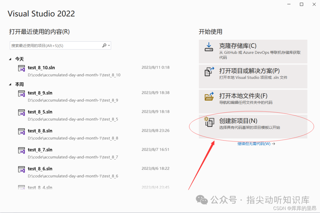
Task: Click the solution icon beside test_8_6.sln
Action: tap(21, 170)
